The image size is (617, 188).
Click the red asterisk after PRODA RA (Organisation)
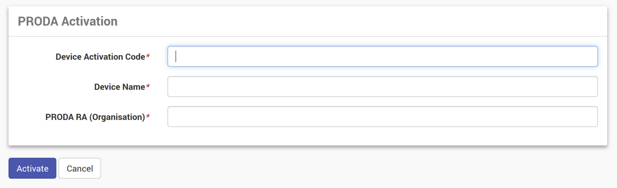(148, 116)
